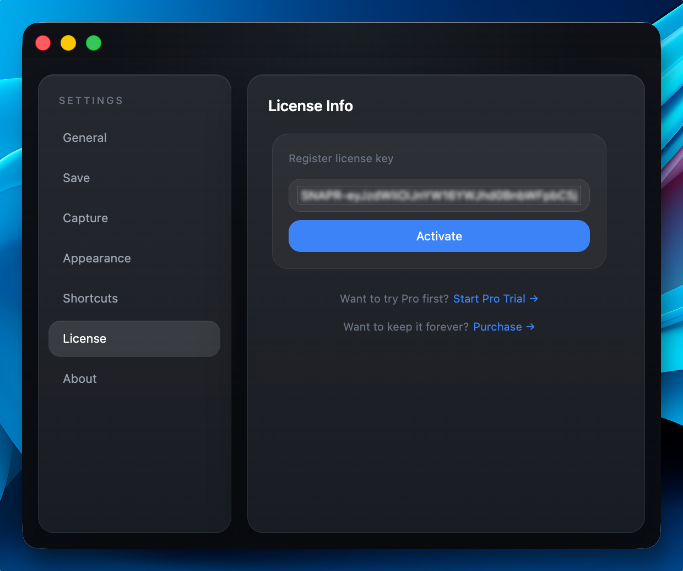Open the Shortcuts settings page
Screen dimensions: 683x571
90,298
